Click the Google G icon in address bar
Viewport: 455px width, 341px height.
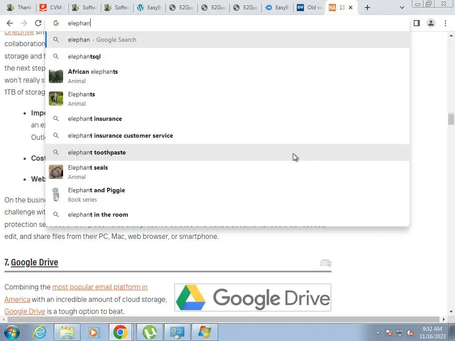[56, 23]
